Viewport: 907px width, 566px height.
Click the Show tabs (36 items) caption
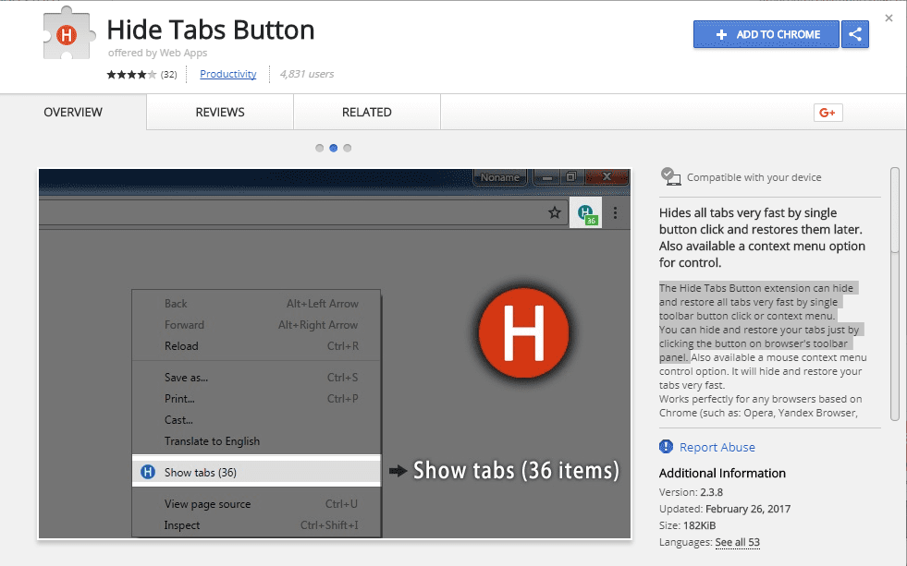click(x=516, y=471)
